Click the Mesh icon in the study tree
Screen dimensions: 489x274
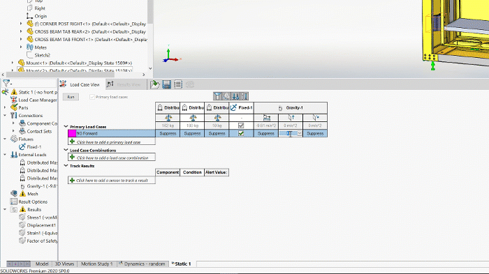tap(14, 194)
